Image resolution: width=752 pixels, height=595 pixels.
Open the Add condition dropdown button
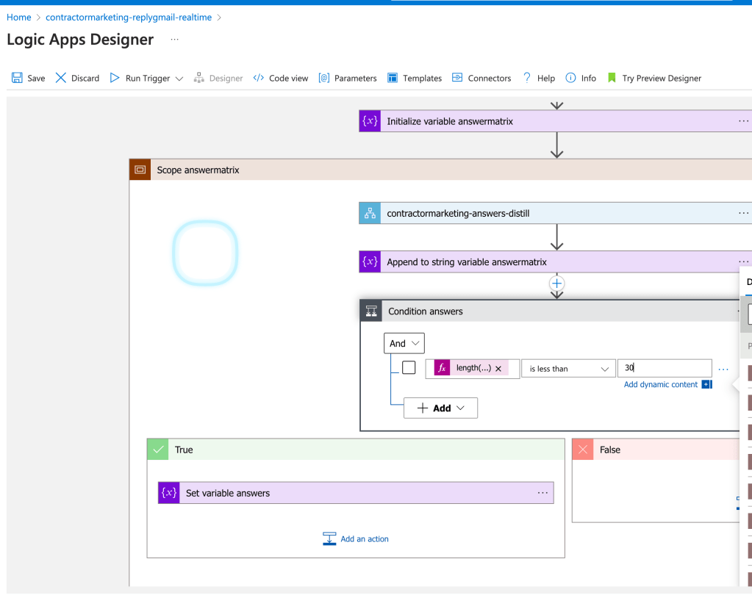pyautogui.click(x=441, y=408)
